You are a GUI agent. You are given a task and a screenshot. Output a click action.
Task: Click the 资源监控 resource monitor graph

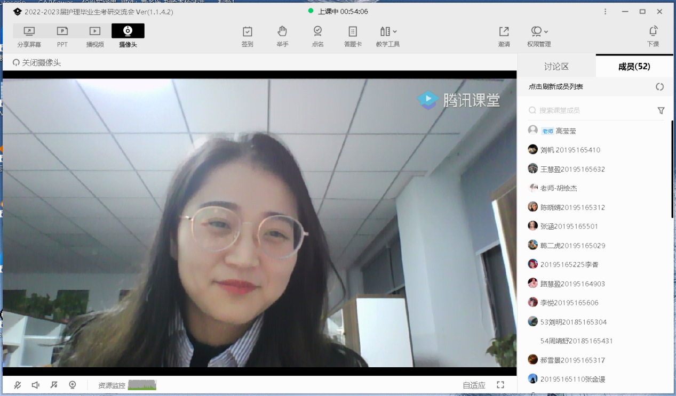click(x=142, y=385)
